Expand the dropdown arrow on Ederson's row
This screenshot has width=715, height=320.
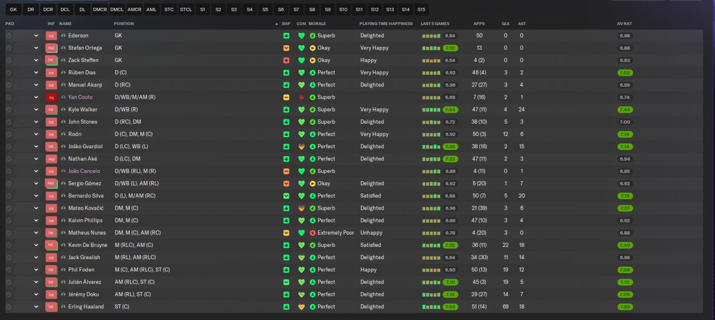(36, 36)
